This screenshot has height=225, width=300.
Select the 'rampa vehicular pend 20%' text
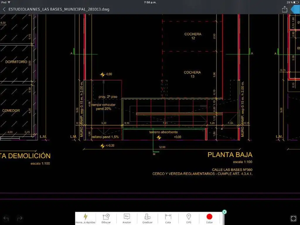point(103,107)
